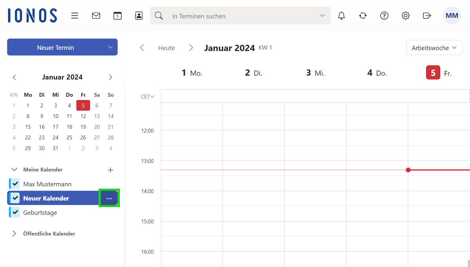
Task: Toggle the Geburtstage calendar checkbox
Action: pos(15,212)
